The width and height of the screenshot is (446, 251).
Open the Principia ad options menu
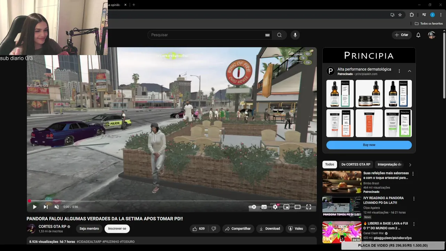(x=399, y=71)
